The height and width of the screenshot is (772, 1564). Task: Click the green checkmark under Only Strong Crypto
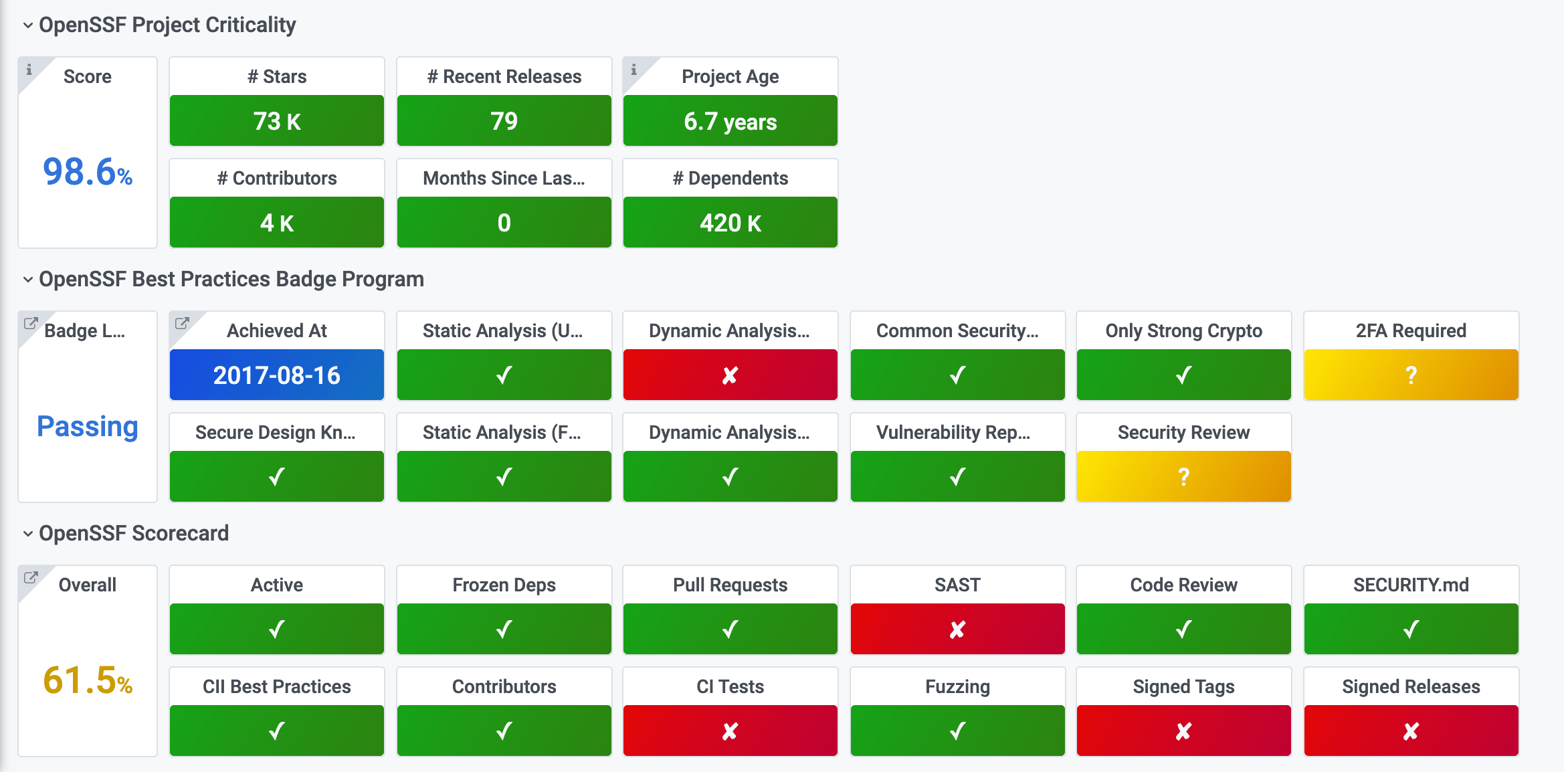coord(1183,375)
